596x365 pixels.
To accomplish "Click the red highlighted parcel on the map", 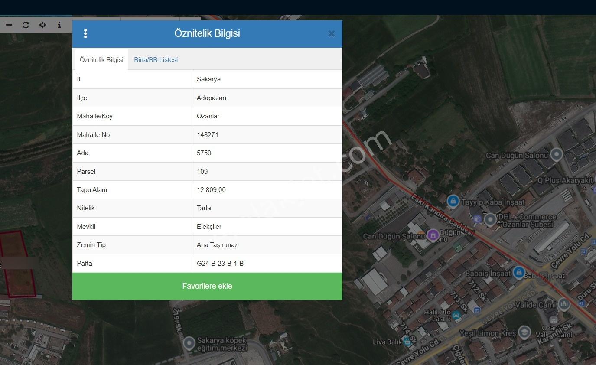I will pyautogui.click(x=17, y=264).
